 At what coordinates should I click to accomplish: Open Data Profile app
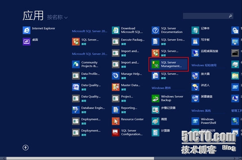coord(86,75)
